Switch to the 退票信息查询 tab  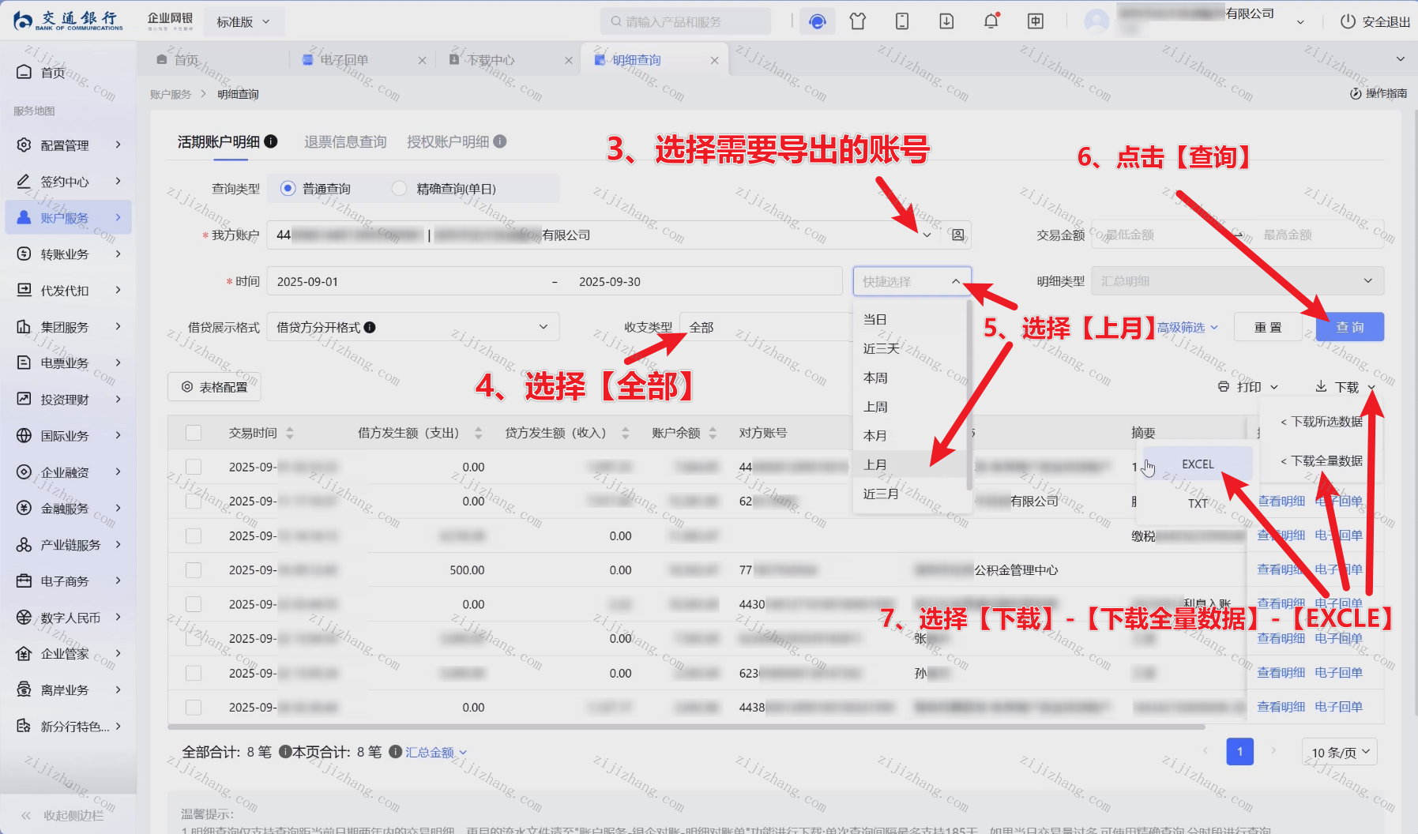345,141
